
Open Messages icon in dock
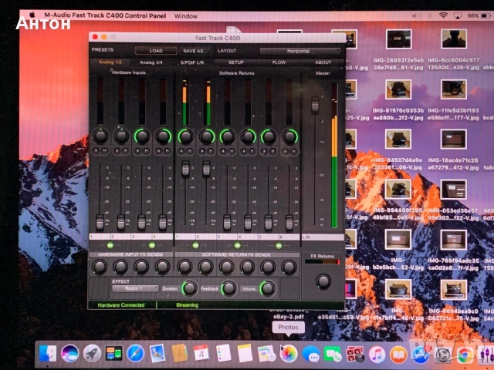tap(310, 354)
